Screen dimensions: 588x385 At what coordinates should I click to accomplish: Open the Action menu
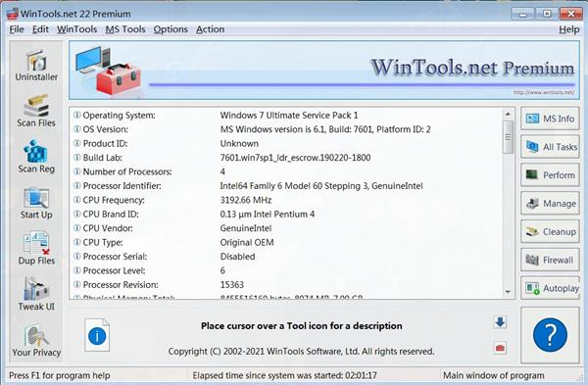(x=210, y=29)
